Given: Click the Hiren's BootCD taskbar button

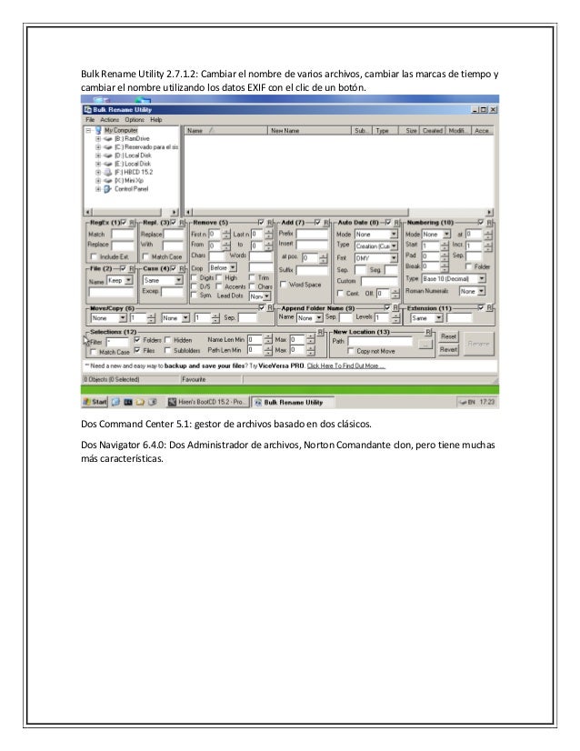Looking at the screenshot, I should (x=207, y=402).
